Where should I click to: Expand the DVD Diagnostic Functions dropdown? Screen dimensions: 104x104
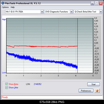pos(71,12)
